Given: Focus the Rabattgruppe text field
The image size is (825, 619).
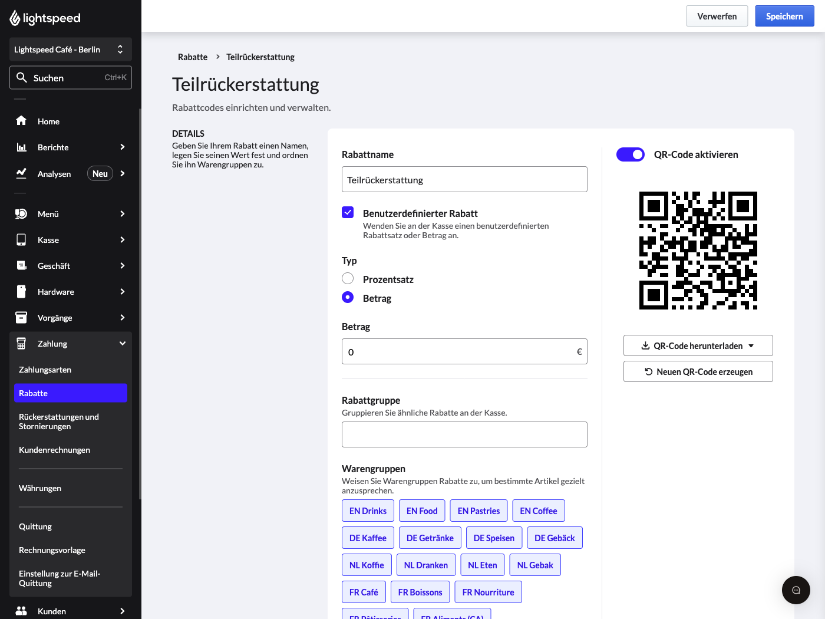Looking at the screenshot, I should click(464, 434).
